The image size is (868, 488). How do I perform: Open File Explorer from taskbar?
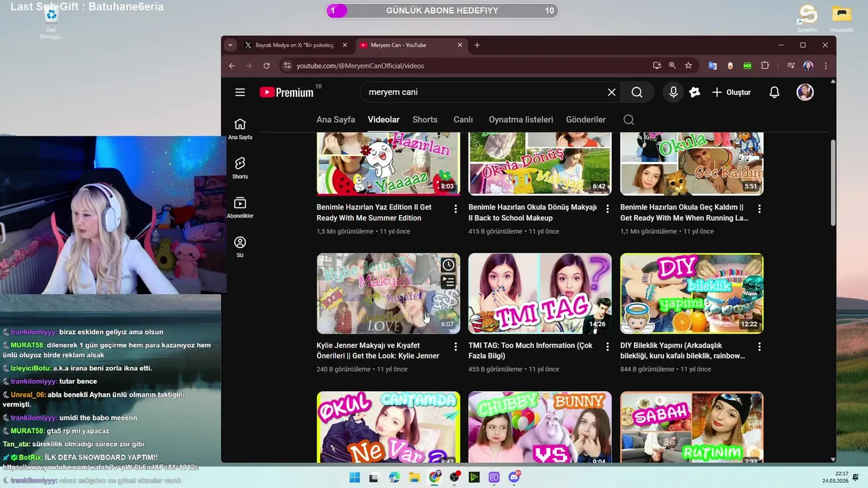tap(414, 477)
